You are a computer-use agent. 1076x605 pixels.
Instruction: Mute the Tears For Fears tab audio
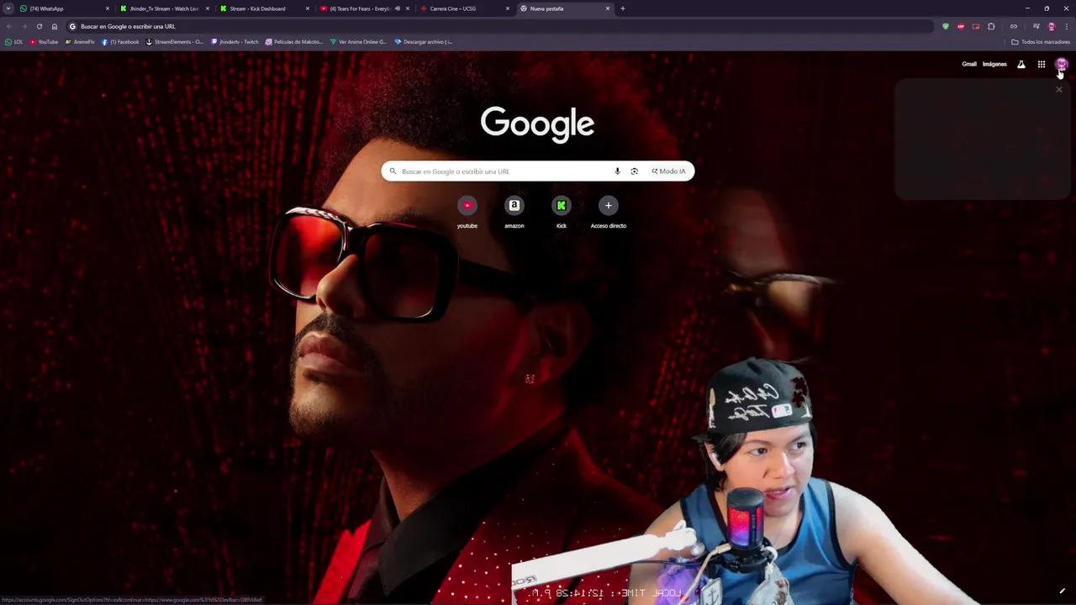click(398, 8)
